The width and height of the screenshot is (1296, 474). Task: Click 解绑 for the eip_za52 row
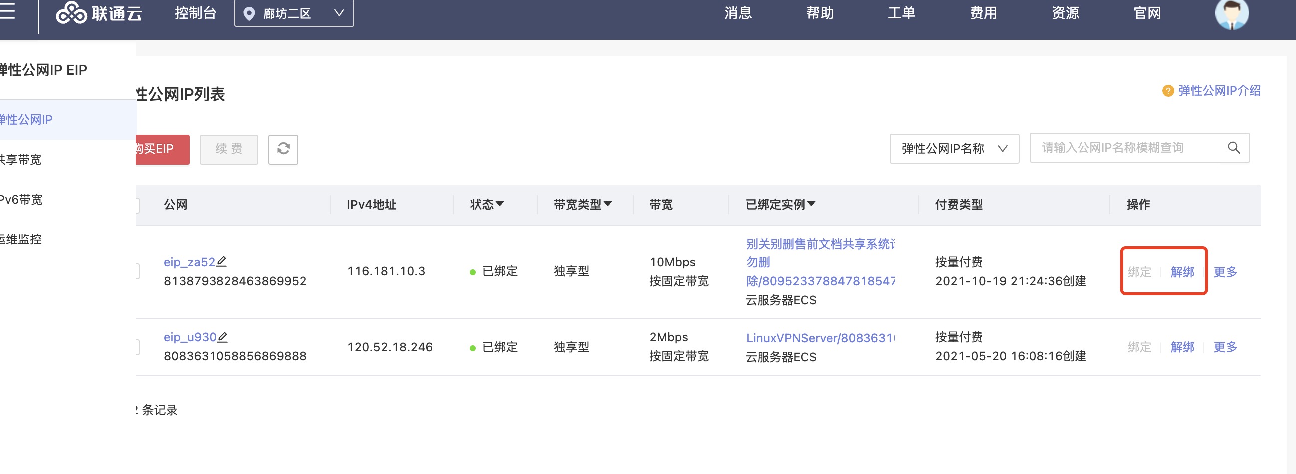tap(1182, 272)
